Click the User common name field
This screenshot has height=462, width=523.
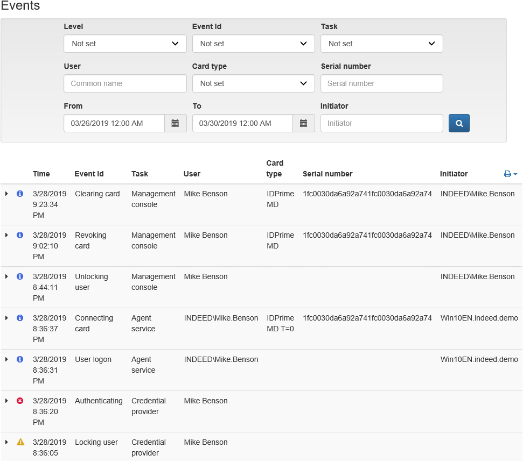pyautogui.click(x=125, y=83)
